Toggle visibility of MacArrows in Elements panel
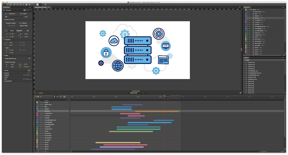 247,12
